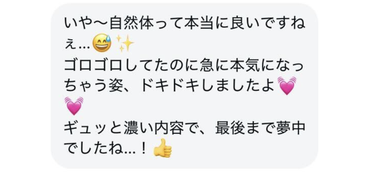Viewport: 368px width, 177px height.
Task: Click the thumbs up emoji
Action: pos(162,148)
